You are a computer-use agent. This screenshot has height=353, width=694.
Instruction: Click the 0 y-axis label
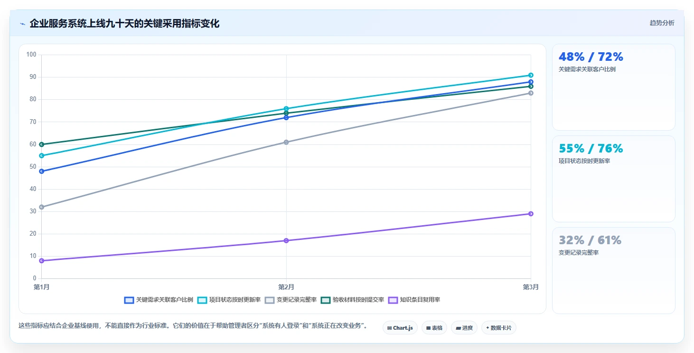(x=35, y=278)
